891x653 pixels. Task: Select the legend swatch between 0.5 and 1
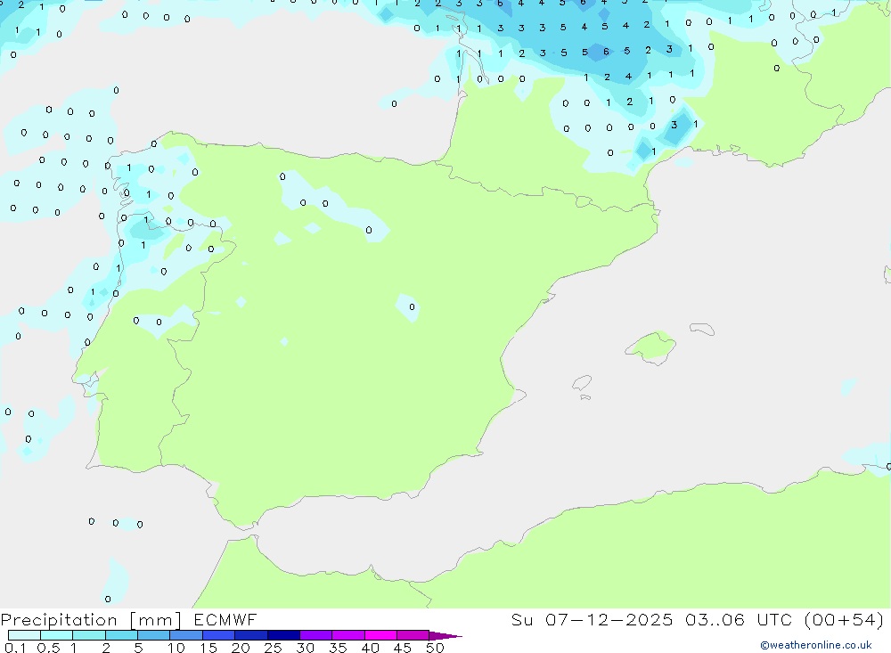(x=56, y=635)
